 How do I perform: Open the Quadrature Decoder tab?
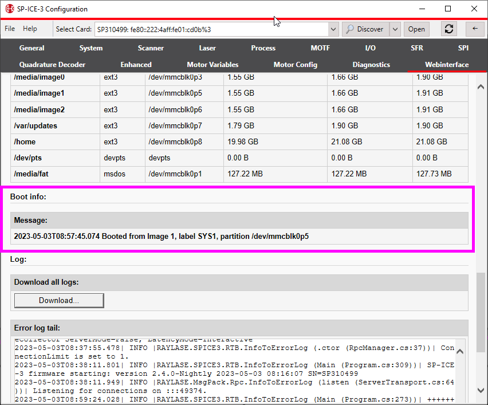[52, 64]
